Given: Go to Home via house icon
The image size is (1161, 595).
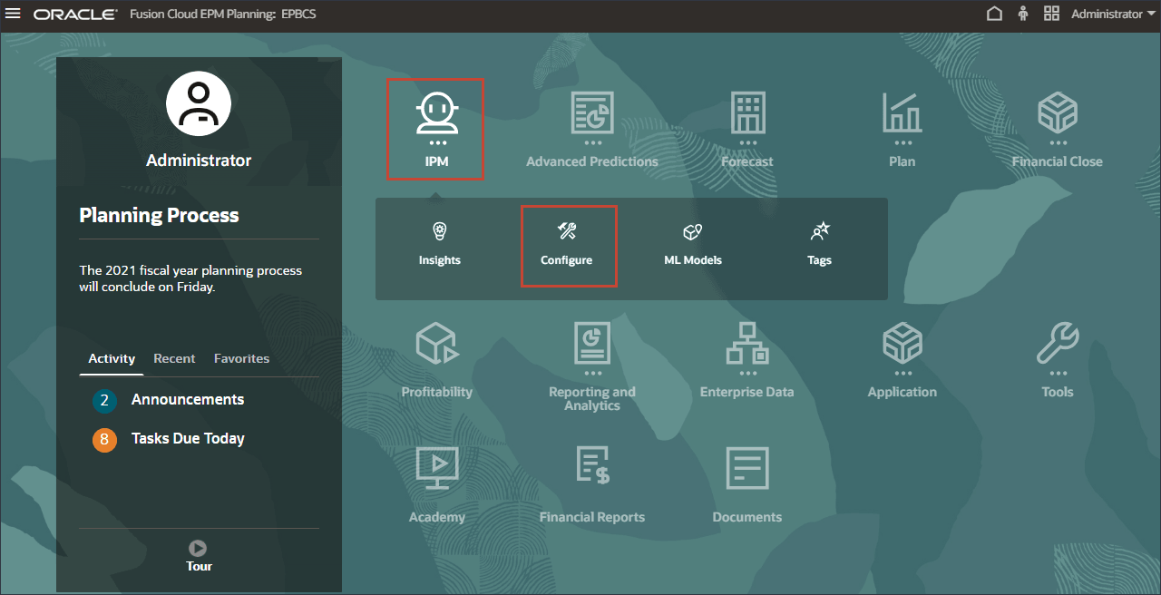Looking at the screenshot, I should click(994, 14).
